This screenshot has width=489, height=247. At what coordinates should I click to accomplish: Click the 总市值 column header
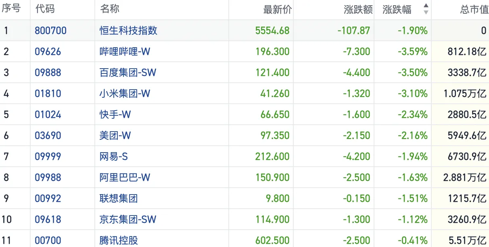(474, 10)
